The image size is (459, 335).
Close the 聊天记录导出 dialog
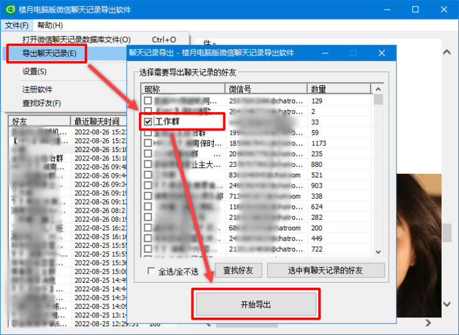click(x=382, y=53)
